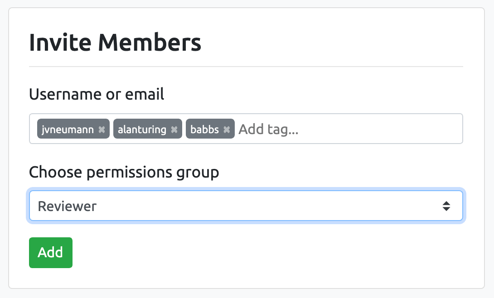Select the alanturing tag chip
The height and width of the screenshot is (298, 494).
[143, 129]
